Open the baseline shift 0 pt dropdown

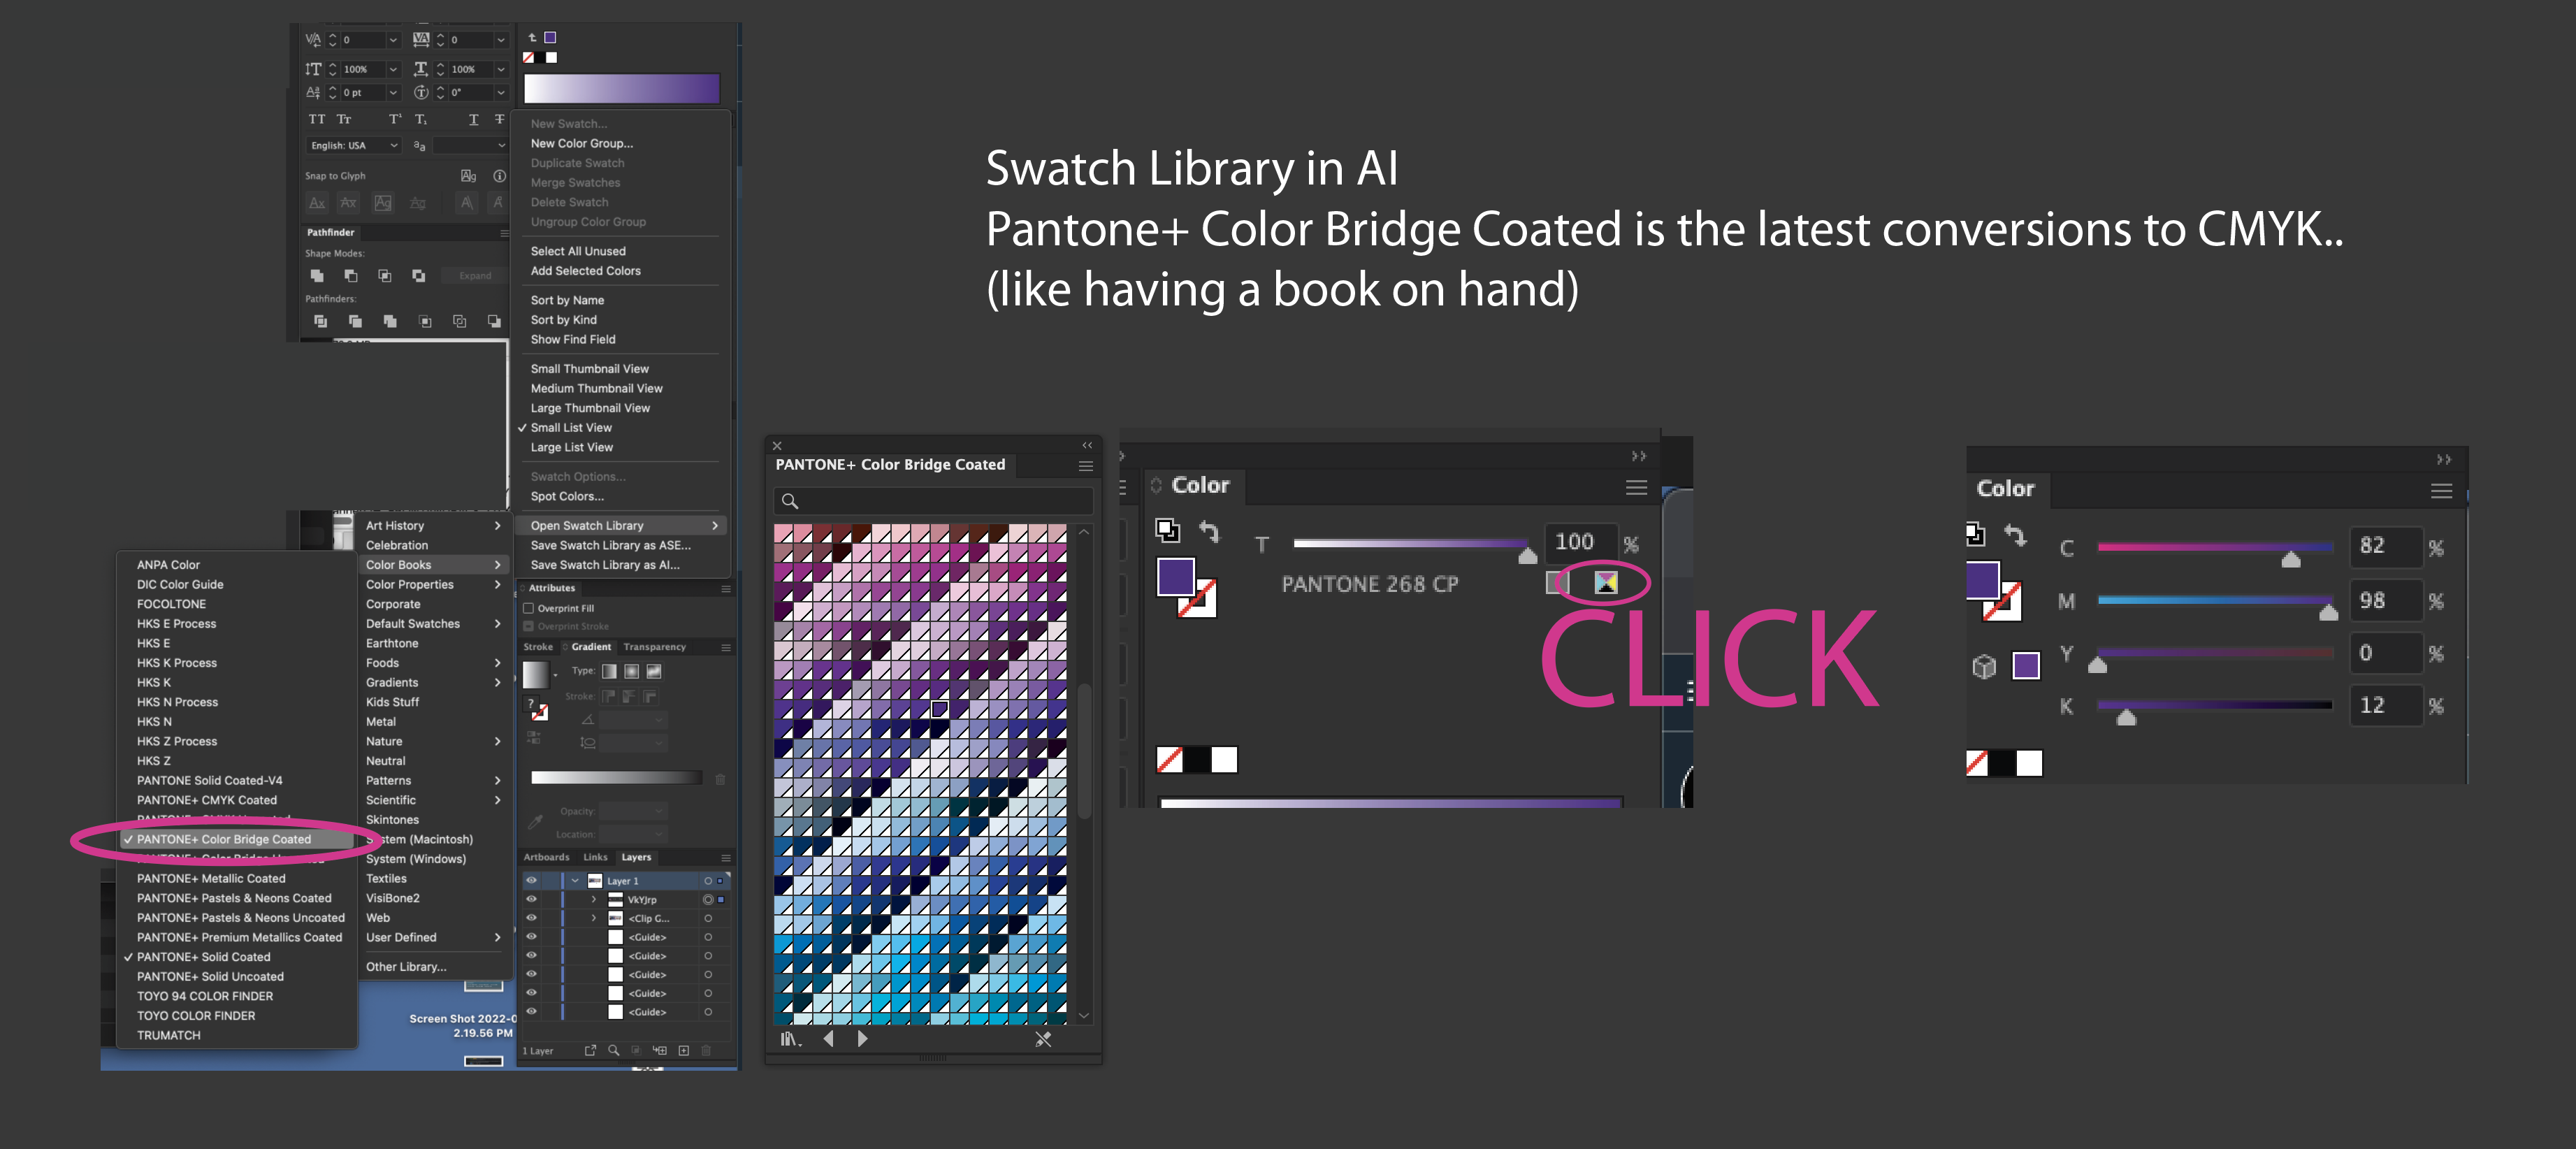[x=393, y=92]
